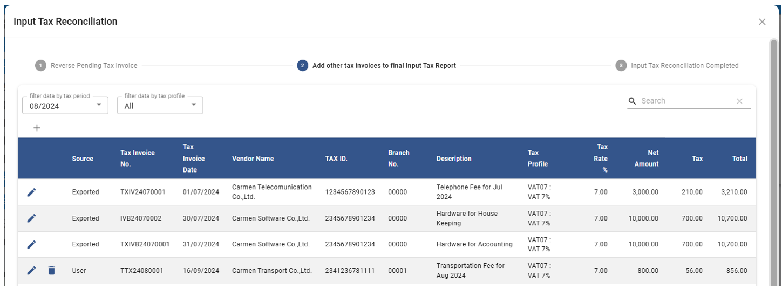Edit the TXIV24070001 invoice row

(x=31, y=192)
